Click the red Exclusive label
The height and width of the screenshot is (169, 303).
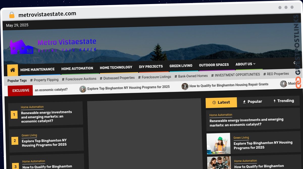click(x=21, y=90)
